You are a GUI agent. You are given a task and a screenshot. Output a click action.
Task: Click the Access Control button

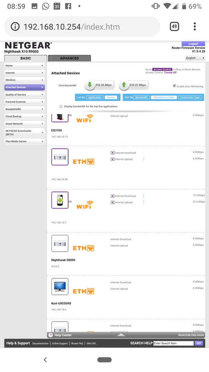pos(162,69)
